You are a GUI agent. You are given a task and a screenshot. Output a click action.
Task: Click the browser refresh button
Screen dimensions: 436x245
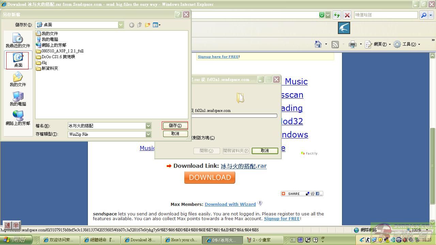(337, 15)
